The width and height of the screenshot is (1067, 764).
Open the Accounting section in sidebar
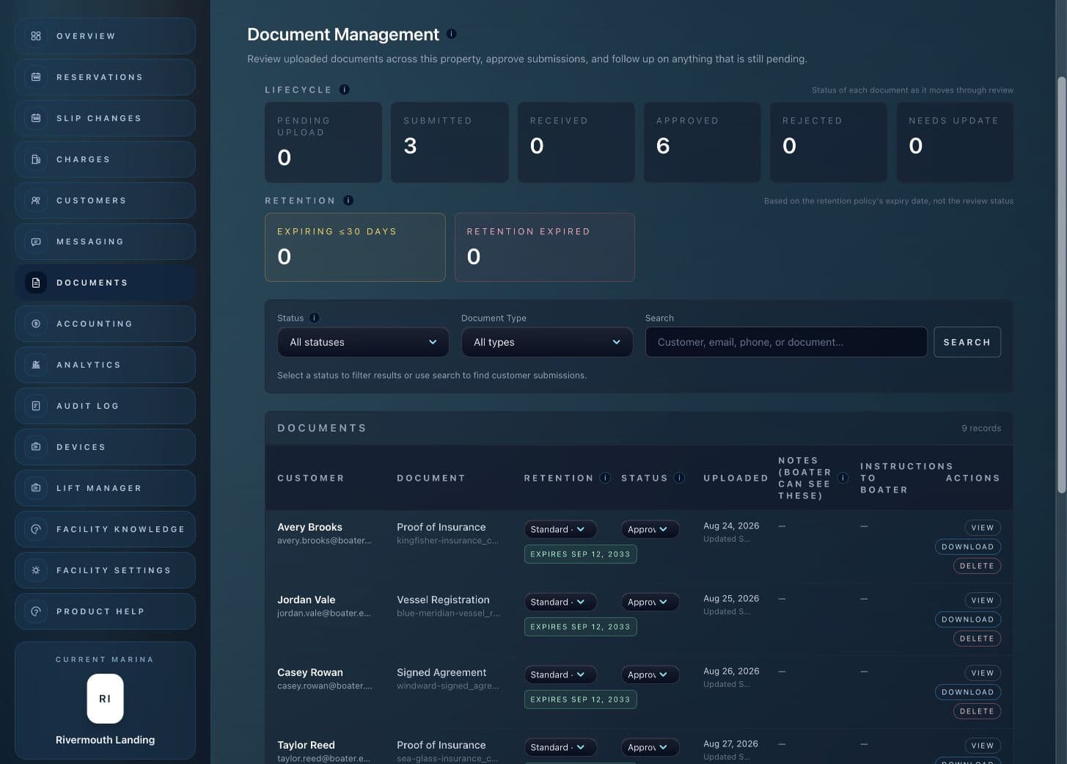[x=105, y=324]
